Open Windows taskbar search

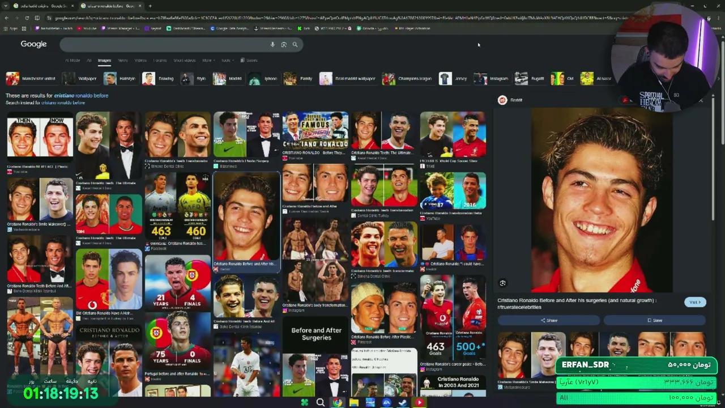[321, 402]
